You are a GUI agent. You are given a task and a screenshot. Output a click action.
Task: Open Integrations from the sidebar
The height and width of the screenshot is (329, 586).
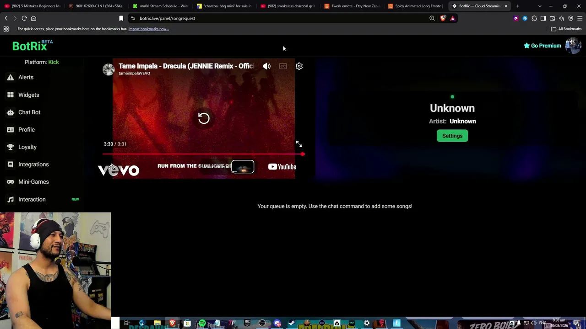[x=33, y=164]
